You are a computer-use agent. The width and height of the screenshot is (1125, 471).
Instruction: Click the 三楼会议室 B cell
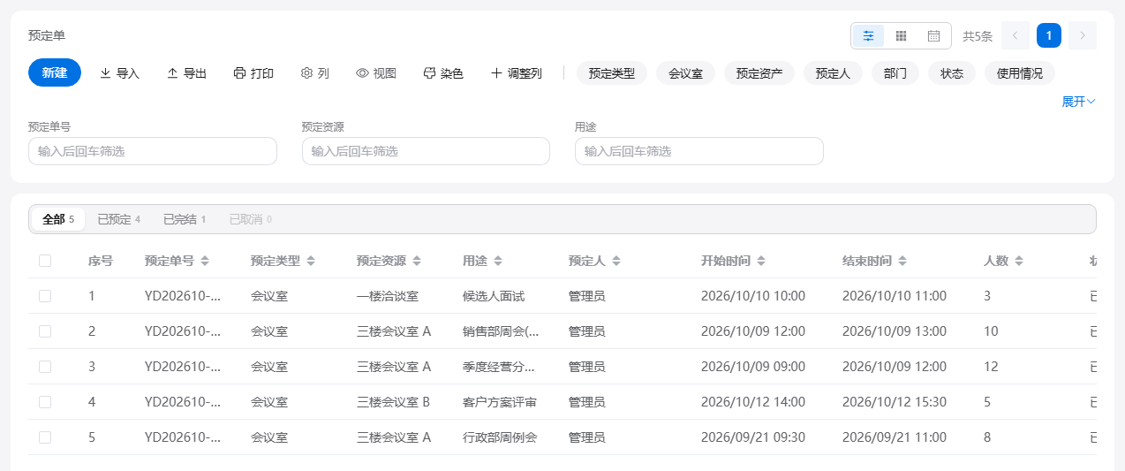pos(393,402)
